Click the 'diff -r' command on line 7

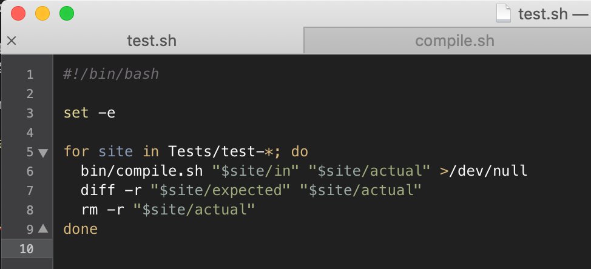pos(111,190)
